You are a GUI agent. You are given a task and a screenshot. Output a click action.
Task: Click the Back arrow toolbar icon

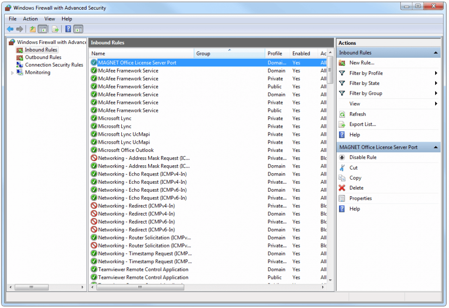pos(10,29)
